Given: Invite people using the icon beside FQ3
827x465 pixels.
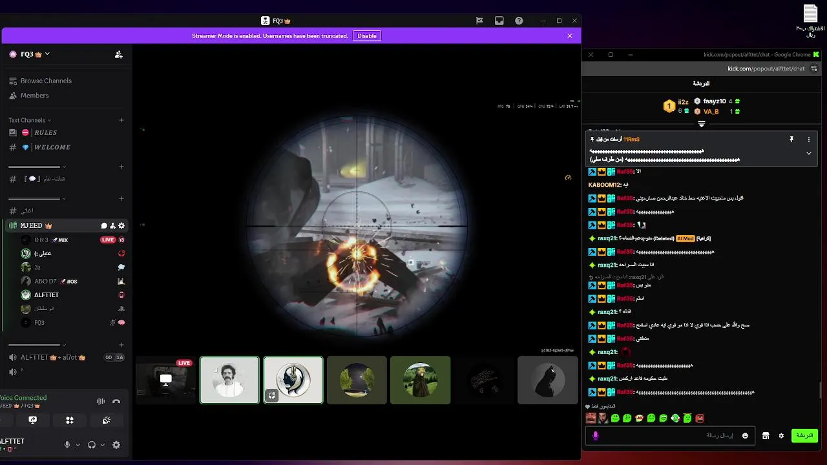Looking at the screenshot, I should click(119, 55).
